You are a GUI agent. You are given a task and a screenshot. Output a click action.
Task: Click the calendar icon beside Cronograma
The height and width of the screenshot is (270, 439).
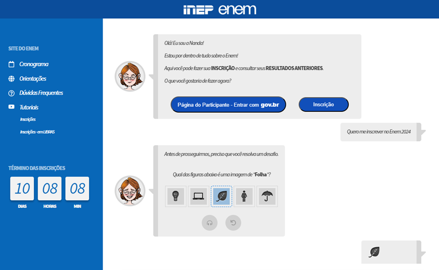pyautogui.click(x=11, y=64)
